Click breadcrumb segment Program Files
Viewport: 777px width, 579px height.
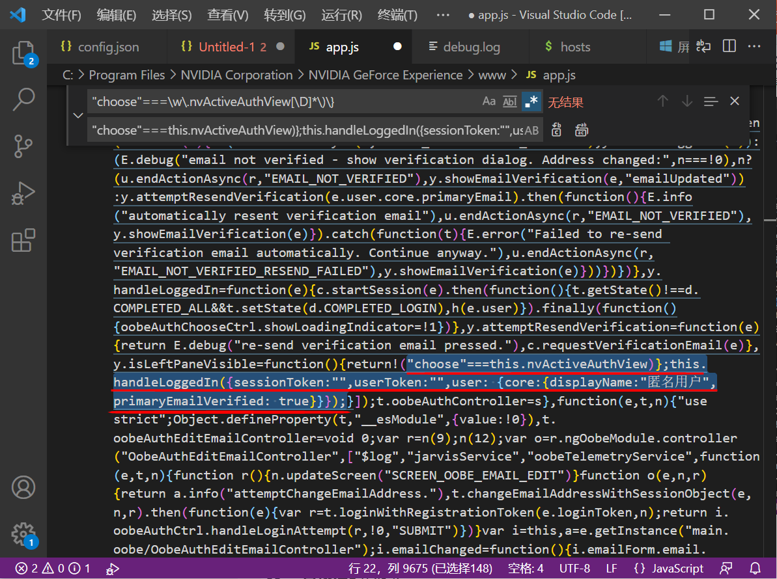(127, 75)
